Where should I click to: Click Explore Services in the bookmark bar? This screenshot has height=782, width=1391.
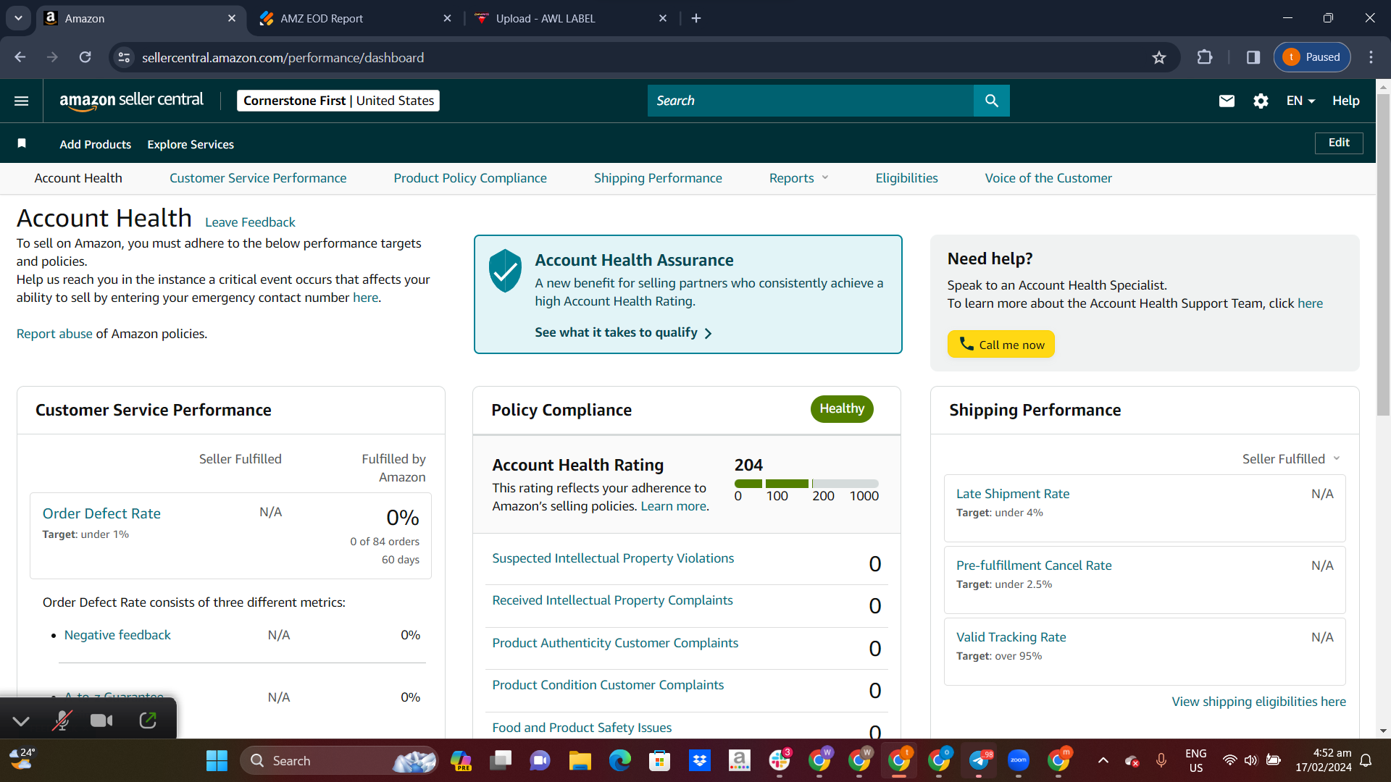(191, 144)
